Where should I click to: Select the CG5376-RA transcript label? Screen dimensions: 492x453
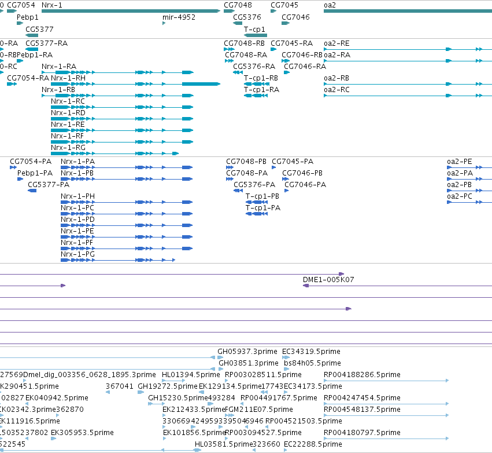point(254,67)
